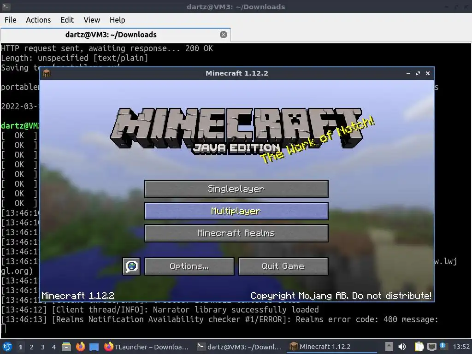The height and width of the screenshot is (354, 472).
Task: Select the Minecraft 1.12.2 taskbar entry
Action: pos(331,347)
